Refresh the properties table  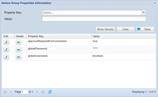click(50, 92)
